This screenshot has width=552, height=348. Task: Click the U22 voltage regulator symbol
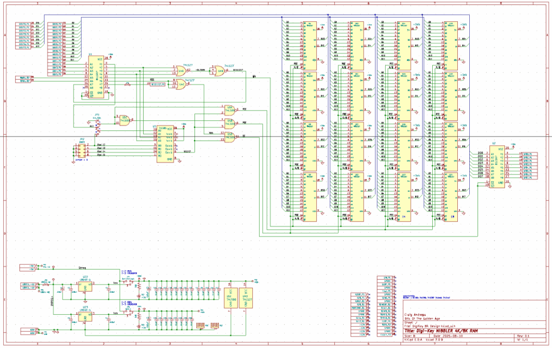[85, 287]
